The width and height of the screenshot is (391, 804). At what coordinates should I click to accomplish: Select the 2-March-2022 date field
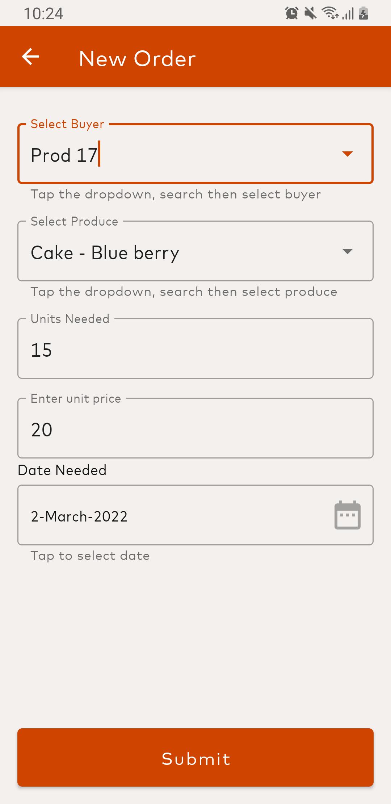195,515
